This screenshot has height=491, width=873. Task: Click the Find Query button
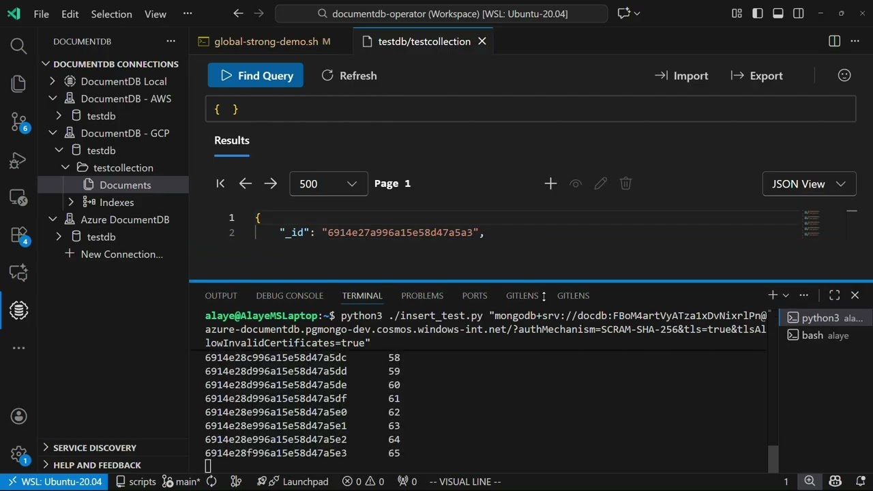coord(256,76)
